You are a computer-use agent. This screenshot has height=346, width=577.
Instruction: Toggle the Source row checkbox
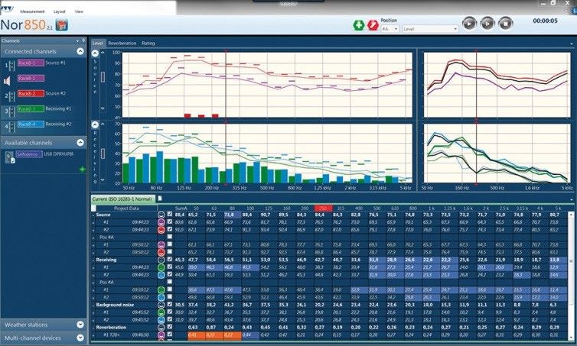[169, 215]
